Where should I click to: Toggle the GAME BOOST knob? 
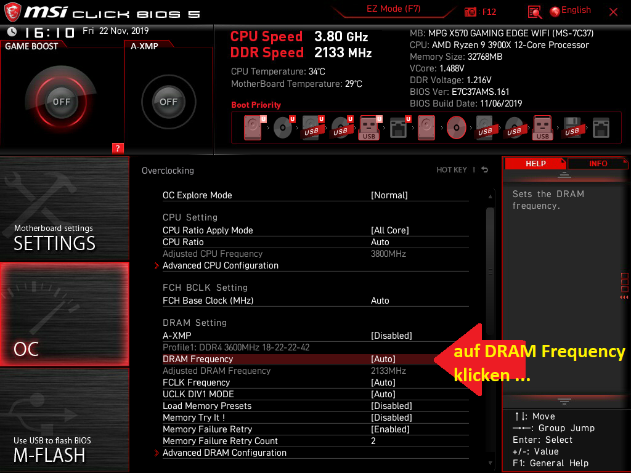pyautogui.click(x=61, y=102)
